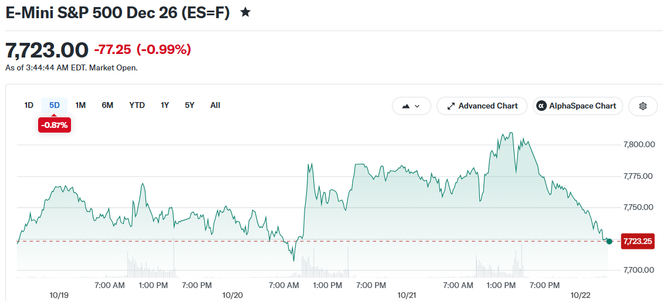The width and height of the screenshot is (663, 301).
Task: Open the Advanced Chart button
Action: pos(482,106)
